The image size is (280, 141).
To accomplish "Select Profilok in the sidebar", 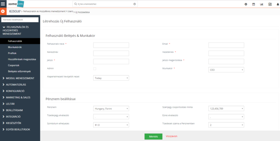I will point(12,53).
